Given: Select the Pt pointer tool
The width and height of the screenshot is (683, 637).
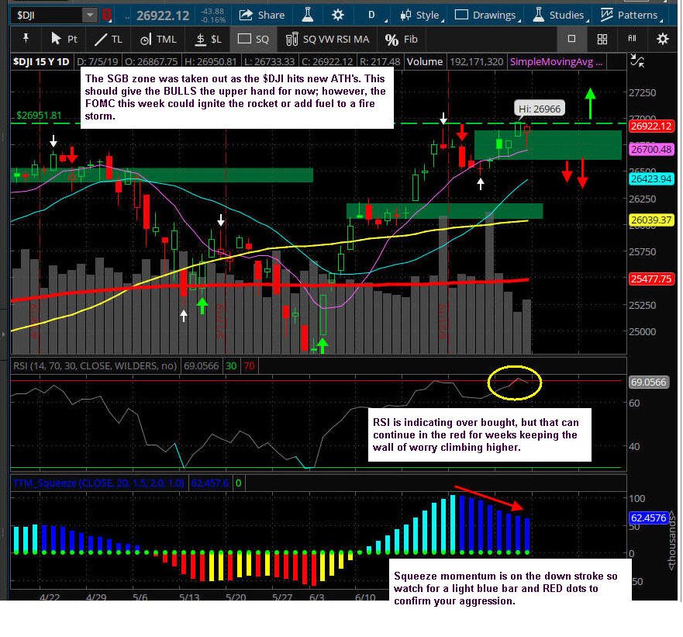Looking at the screenshot, I should coord(64,40).
